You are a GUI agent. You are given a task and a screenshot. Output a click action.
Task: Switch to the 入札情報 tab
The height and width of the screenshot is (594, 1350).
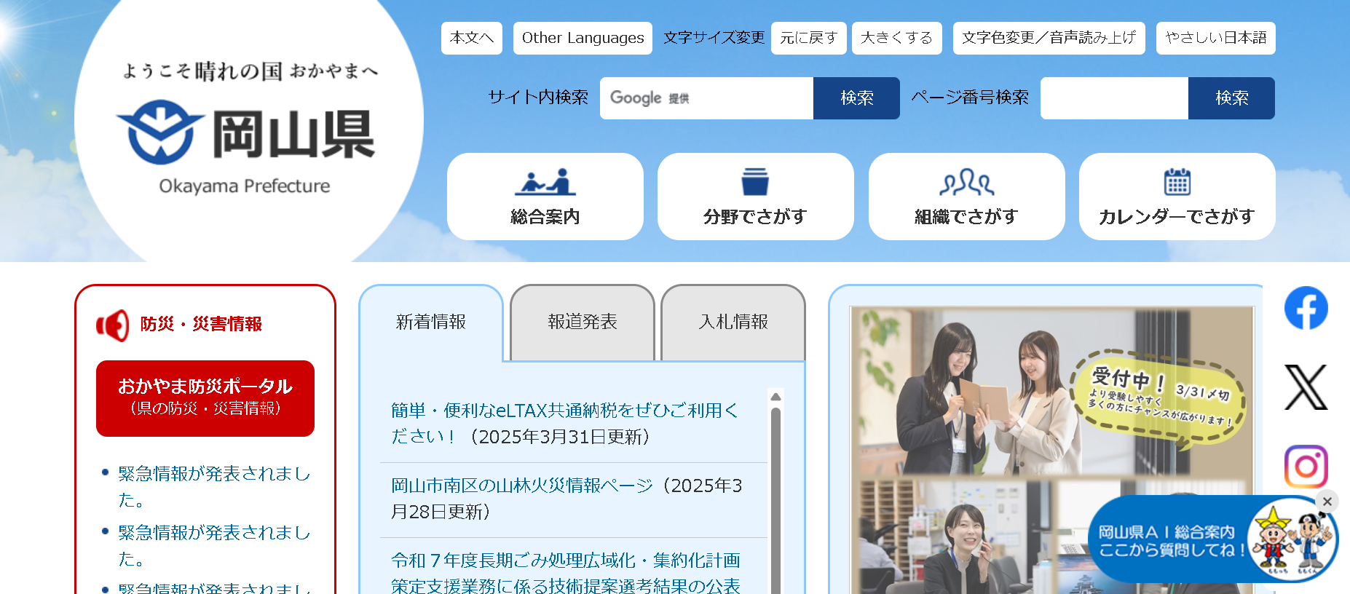pos(734,322)
